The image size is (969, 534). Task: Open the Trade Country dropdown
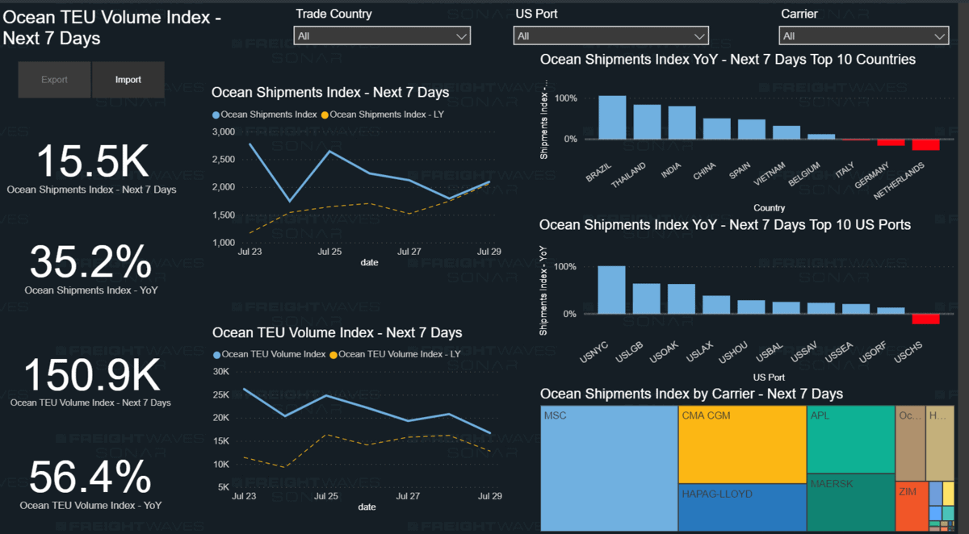point(382,35)
